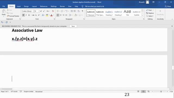
Task: Center align the text
Action: click(x=61, y=15)
